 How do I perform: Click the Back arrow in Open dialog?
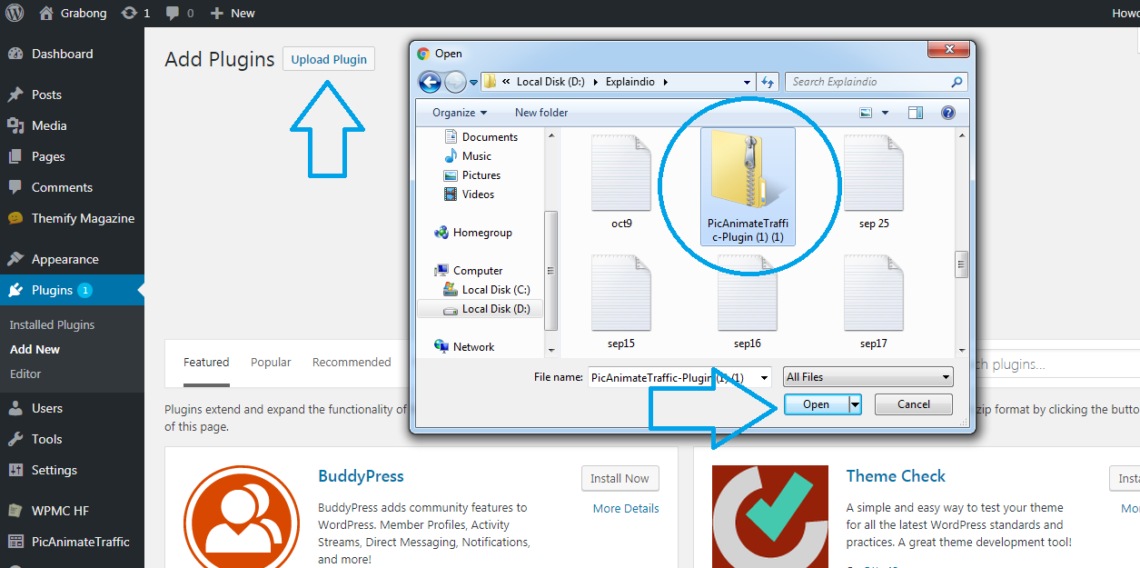click(x=430, y=82)
